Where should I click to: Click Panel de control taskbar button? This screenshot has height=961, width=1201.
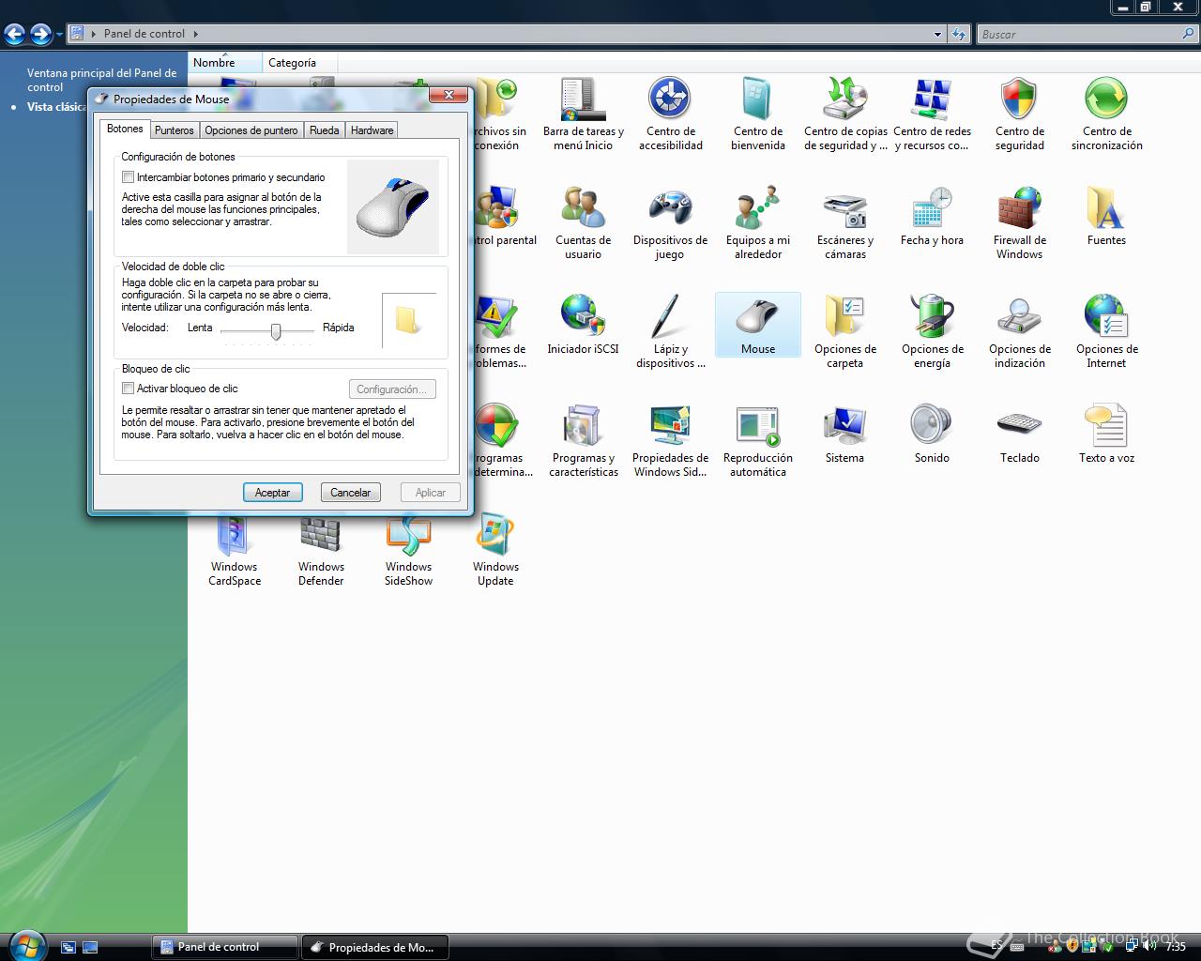(225, 947)
